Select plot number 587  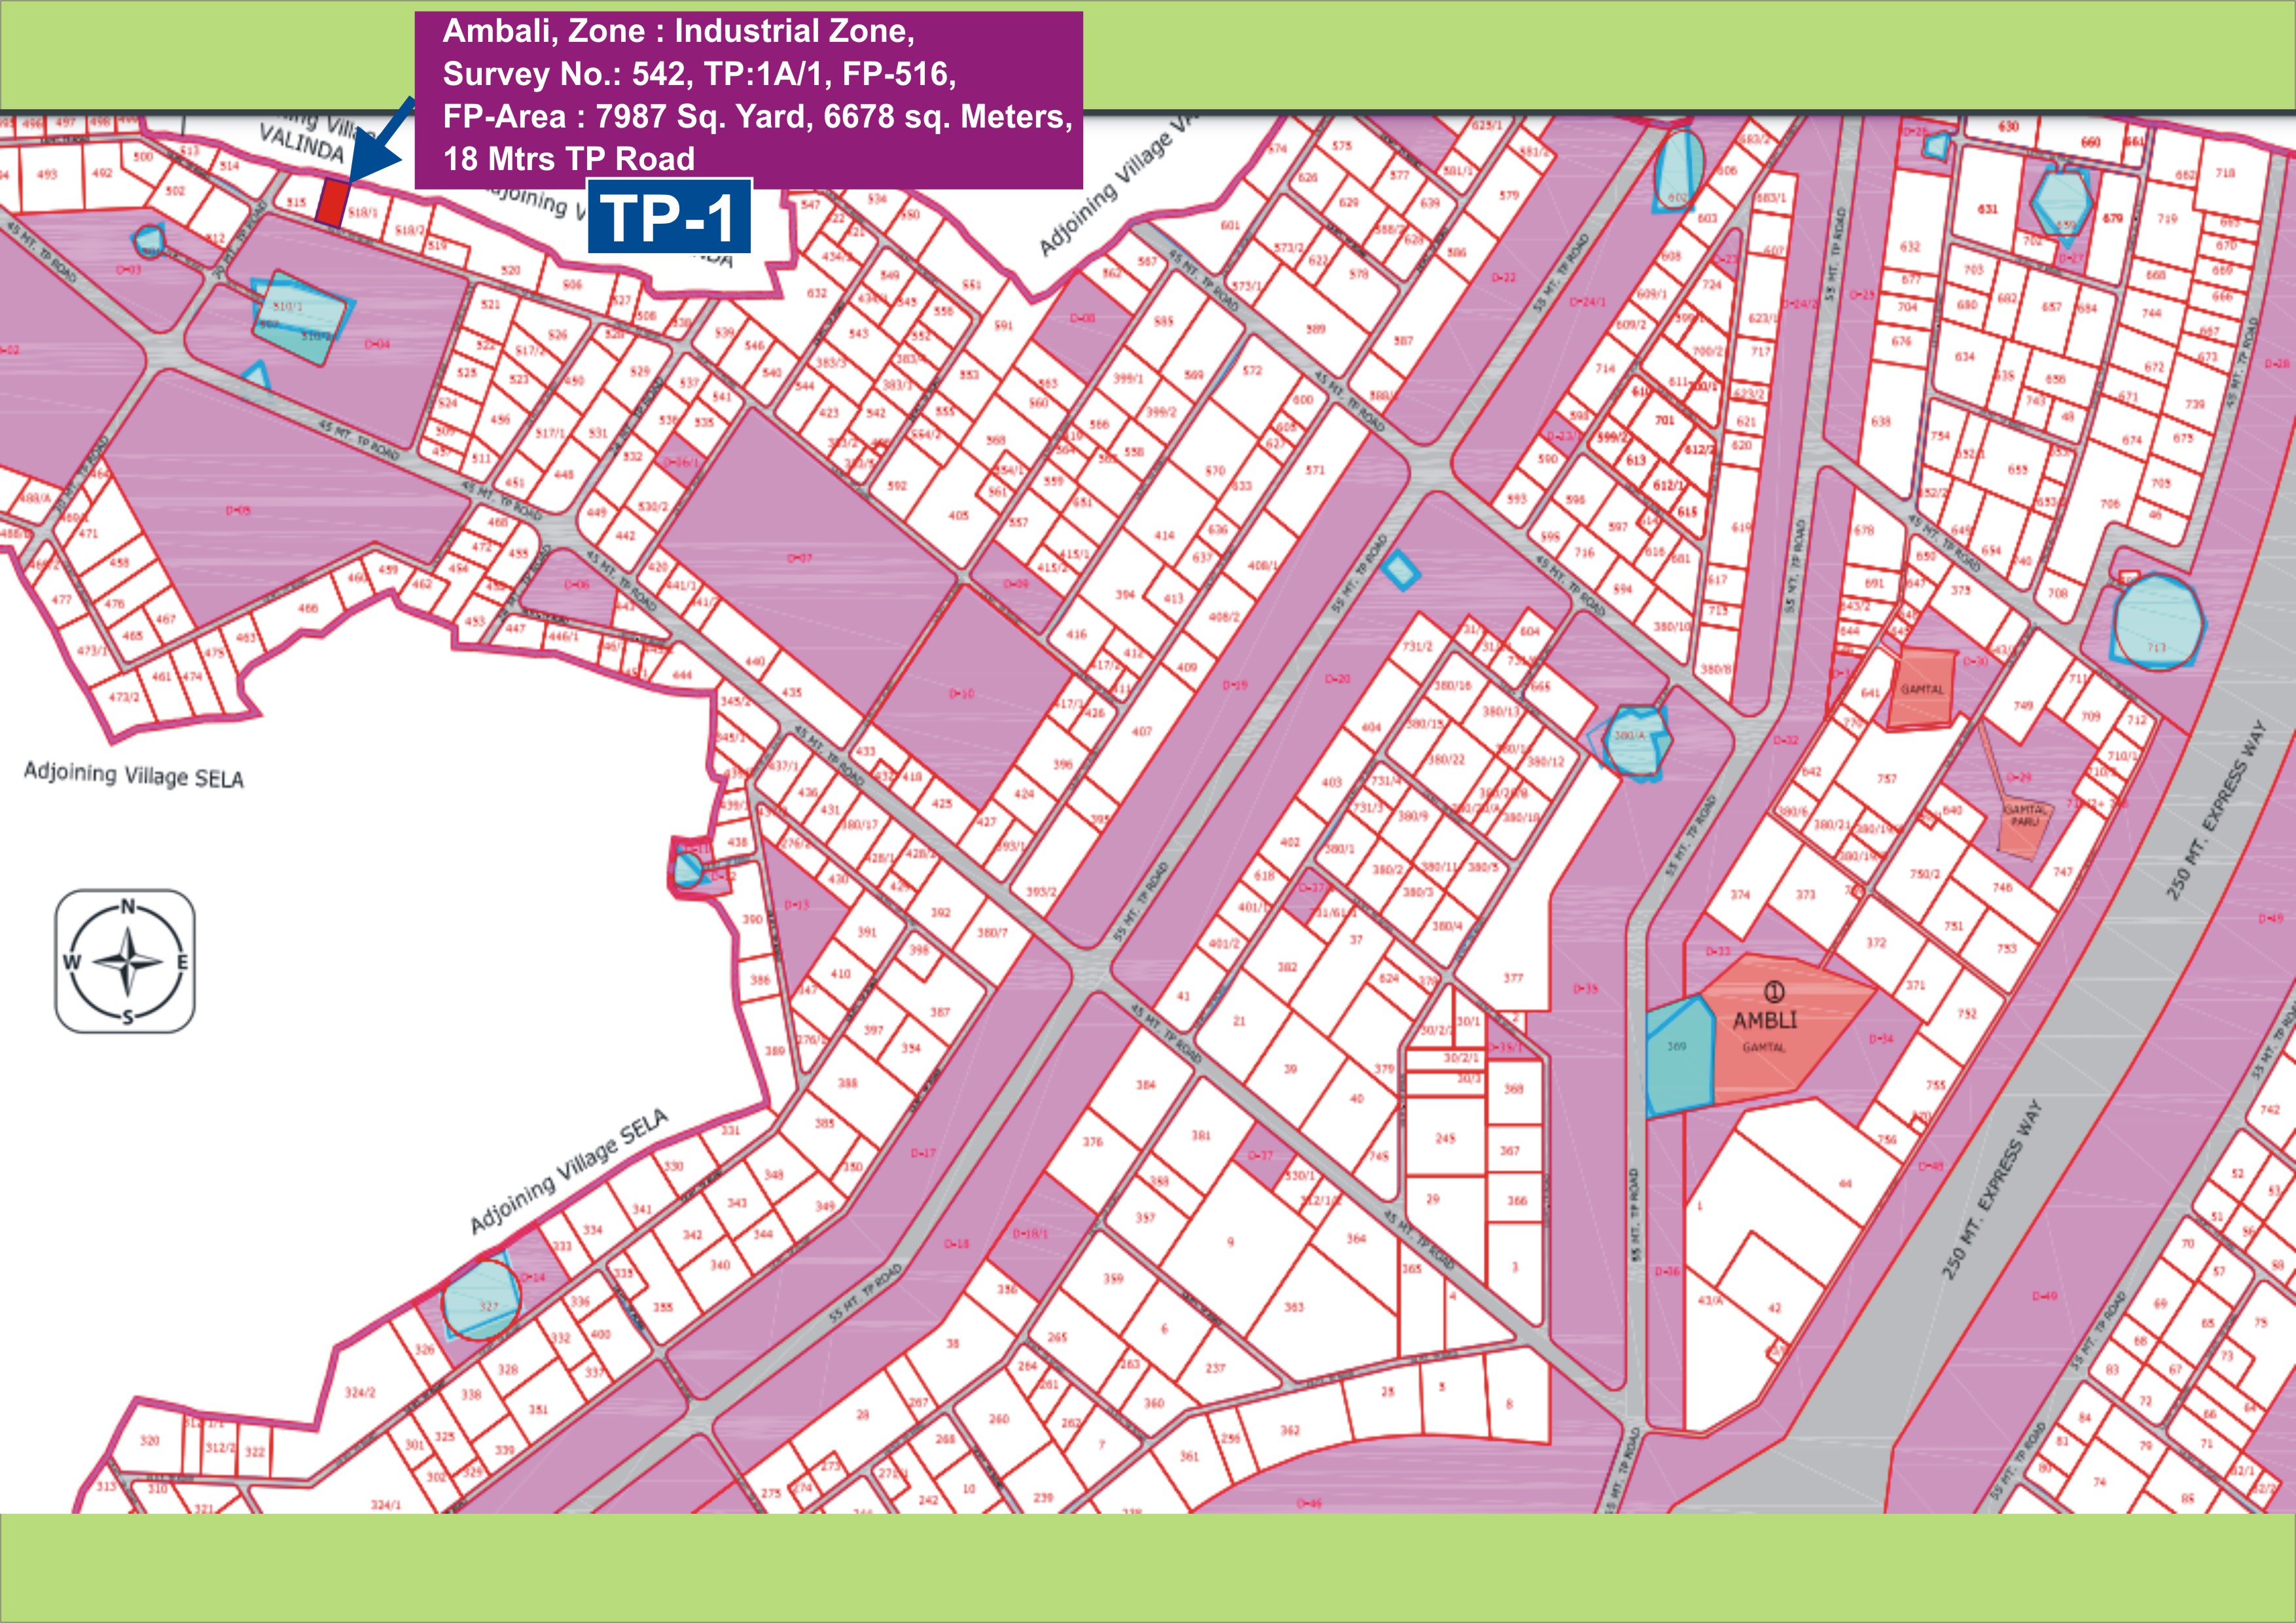click(1403, 341)
